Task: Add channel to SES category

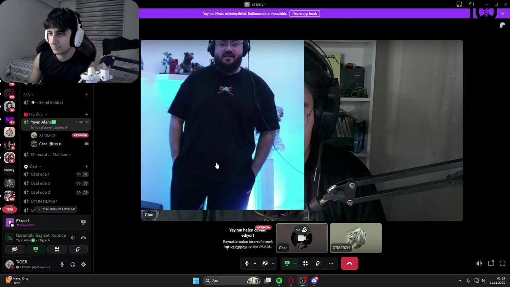Action: 86,95
